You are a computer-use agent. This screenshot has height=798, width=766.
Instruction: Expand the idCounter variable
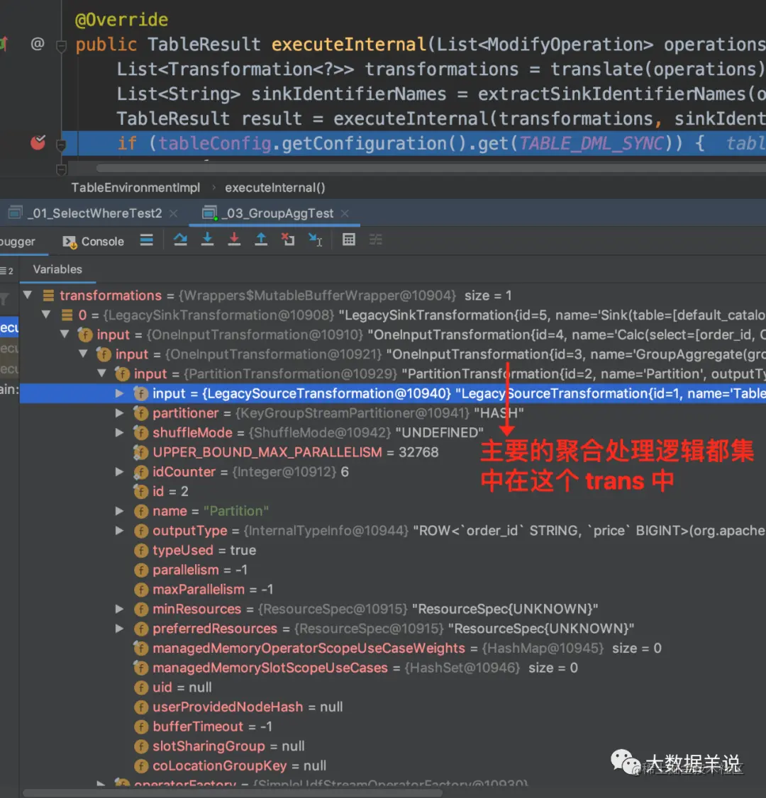(120, 471)
